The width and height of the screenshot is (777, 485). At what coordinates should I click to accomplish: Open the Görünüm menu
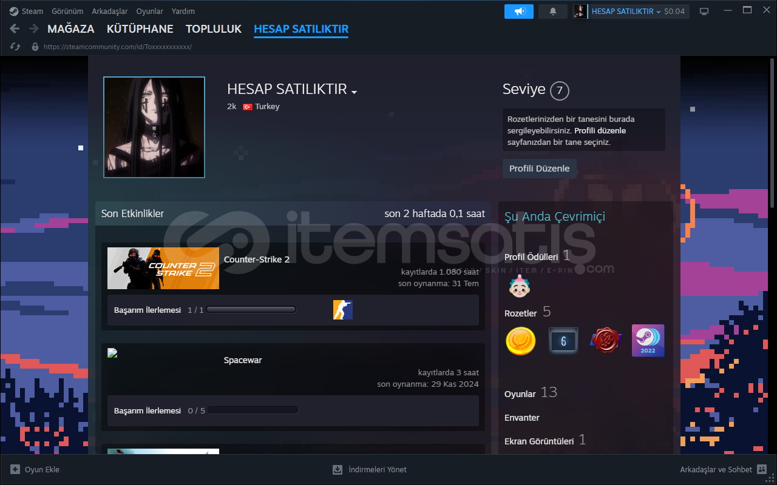[67, 11]
